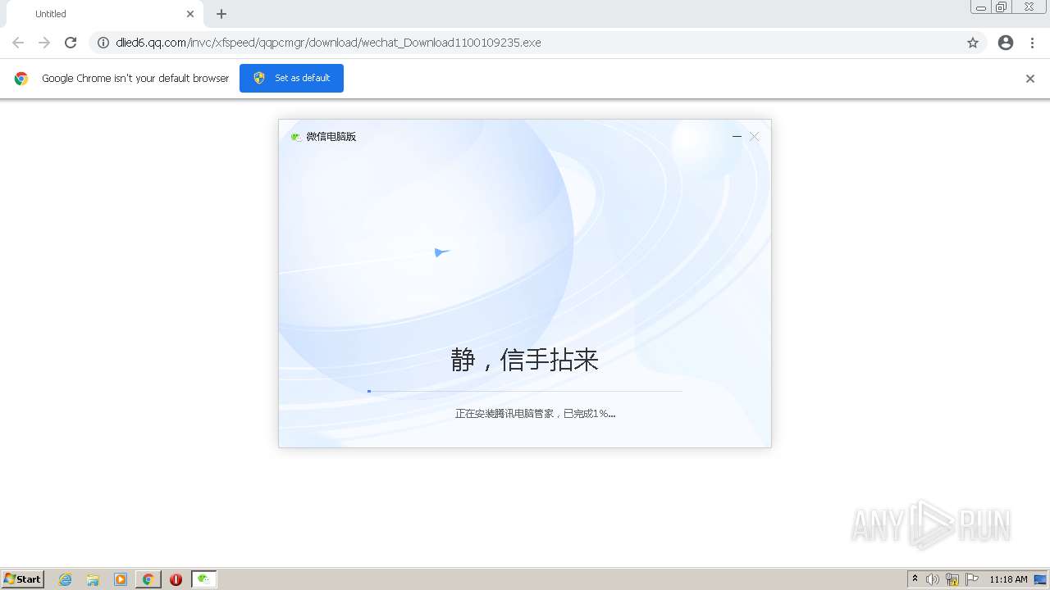Screen dimensions: 1050x590
Task: Open the network status tray icon
Action: pyautogui.click(x=952, y=579)
